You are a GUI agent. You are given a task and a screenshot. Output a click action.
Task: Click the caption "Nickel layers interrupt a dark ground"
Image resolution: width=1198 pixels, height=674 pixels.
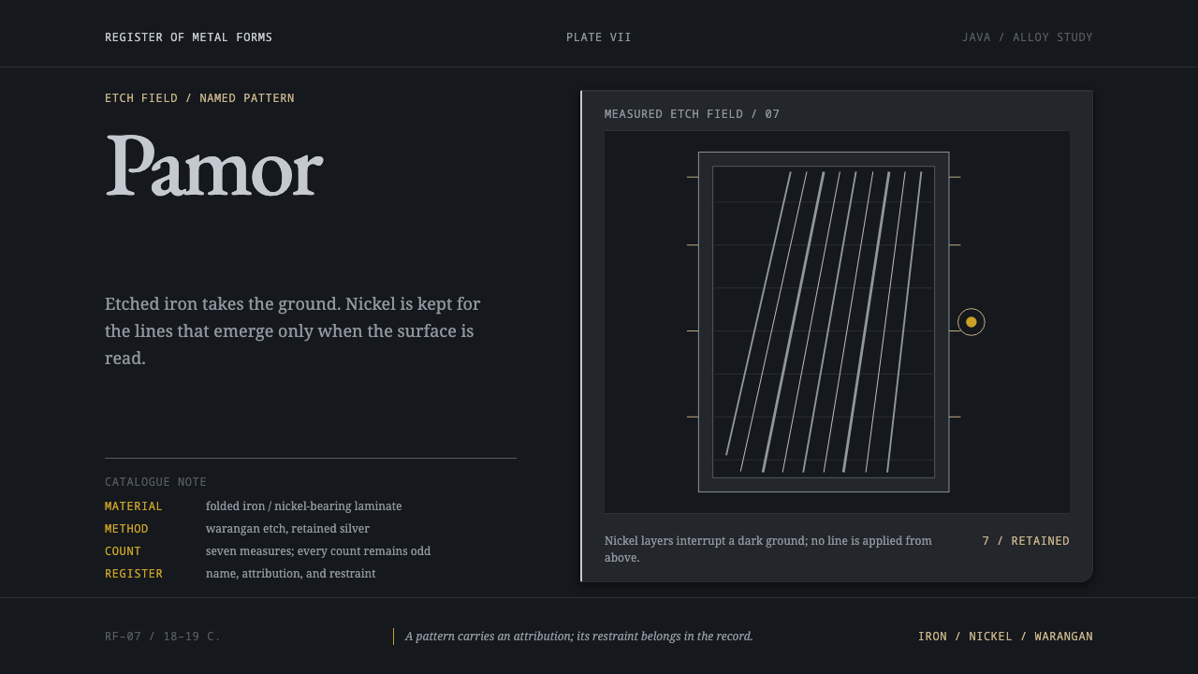768,549
